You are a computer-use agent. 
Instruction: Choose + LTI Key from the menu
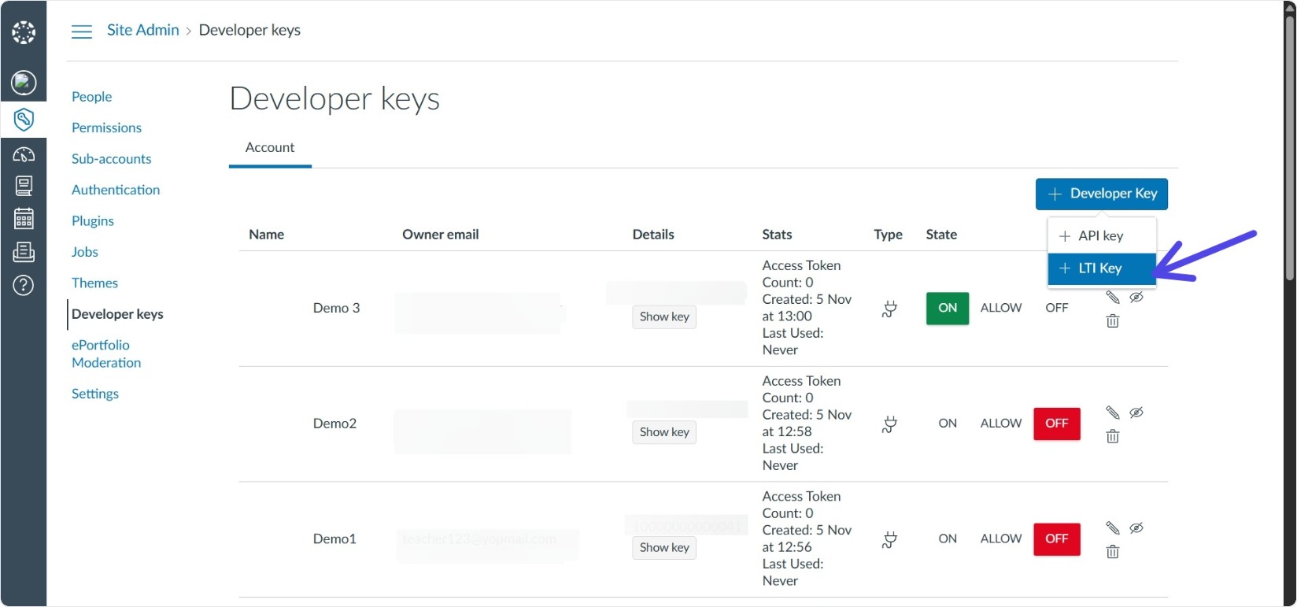click(1102, 268)
